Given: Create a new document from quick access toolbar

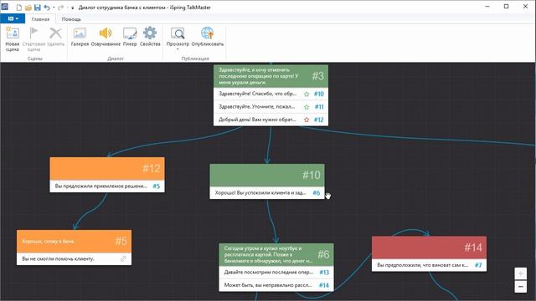Looking at the screenshot, I should (19, 8).
